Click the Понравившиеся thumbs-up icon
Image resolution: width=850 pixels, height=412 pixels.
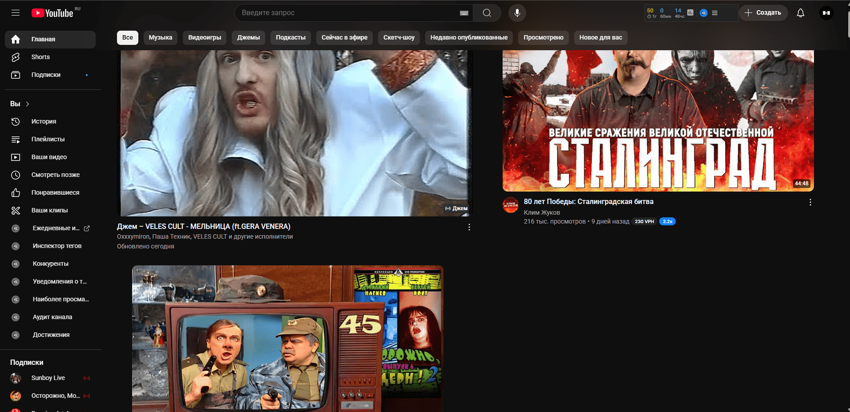16,192
